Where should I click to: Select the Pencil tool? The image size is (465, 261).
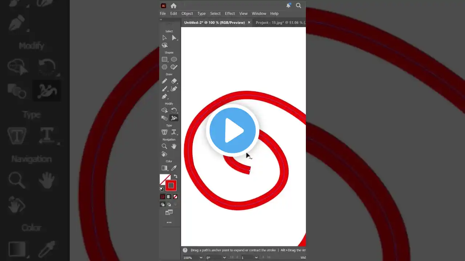click(x=165, y=81)
